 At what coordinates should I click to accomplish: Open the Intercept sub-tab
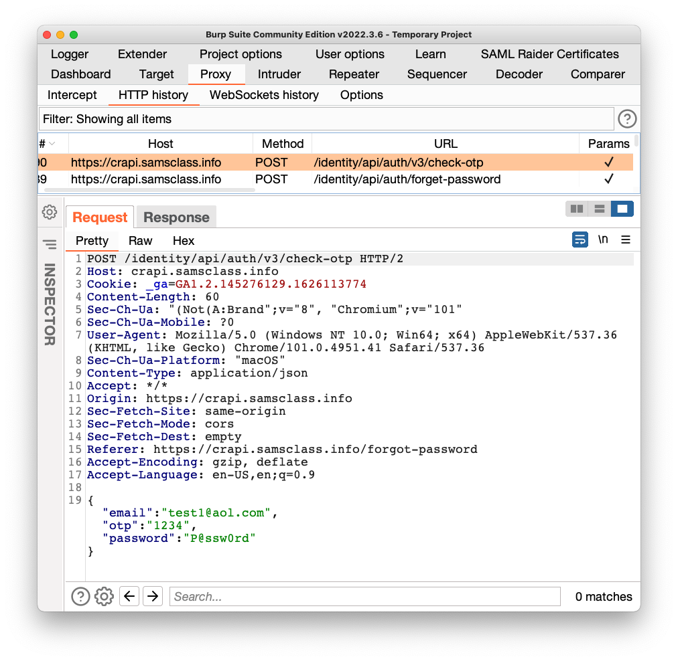(72, 95)
